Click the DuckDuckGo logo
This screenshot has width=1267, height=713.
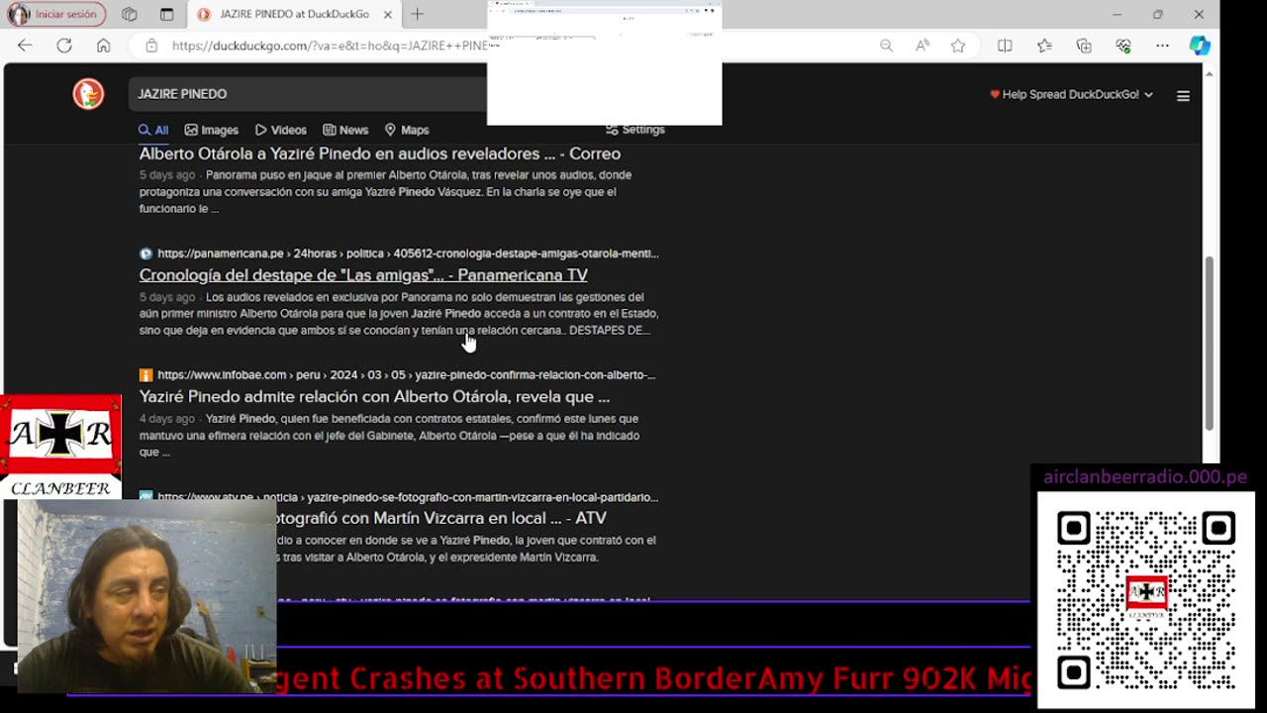click(88, 94)
